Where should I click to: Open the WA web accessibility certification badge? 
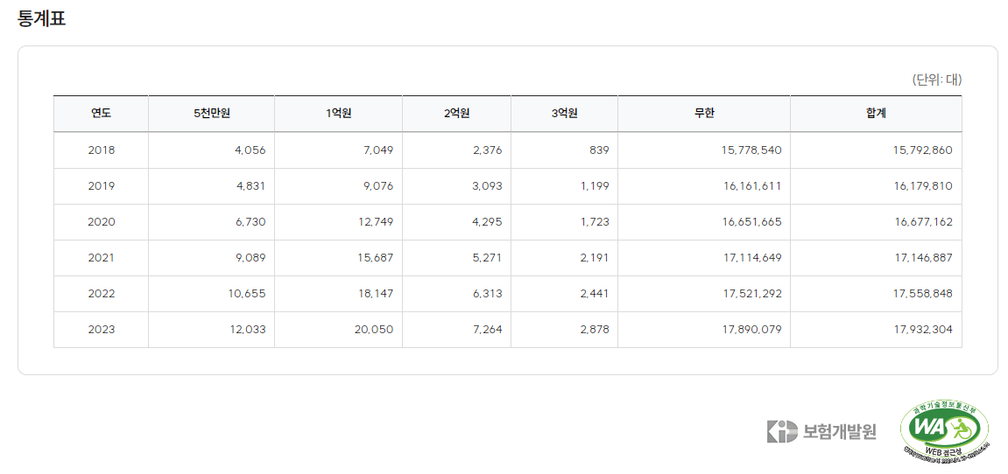coord(944,429)
